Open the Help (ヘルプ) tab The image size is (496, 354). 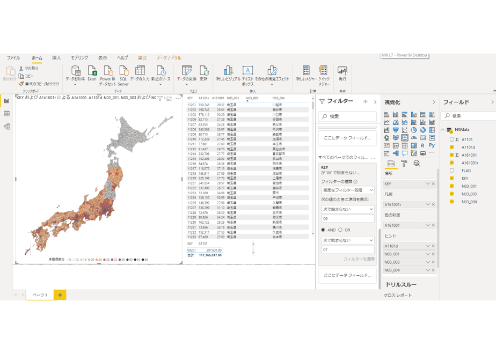point(122,58)
